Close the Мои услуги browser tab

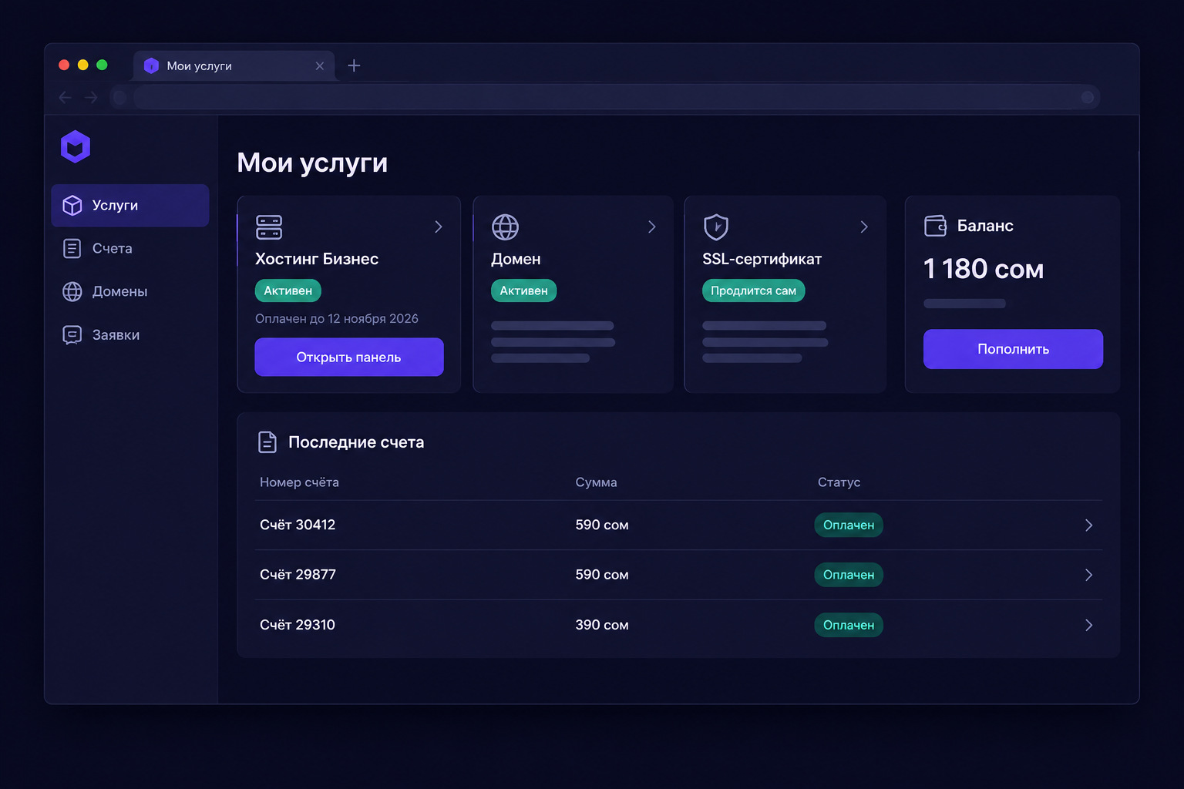tap(320, 65)
